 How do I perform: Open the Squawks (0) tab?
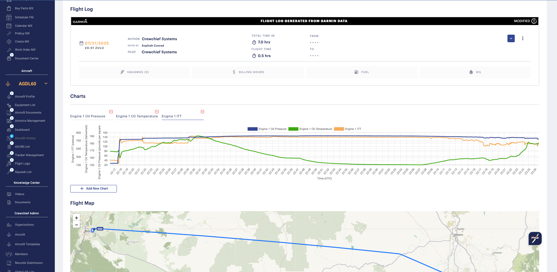point(134,72)
